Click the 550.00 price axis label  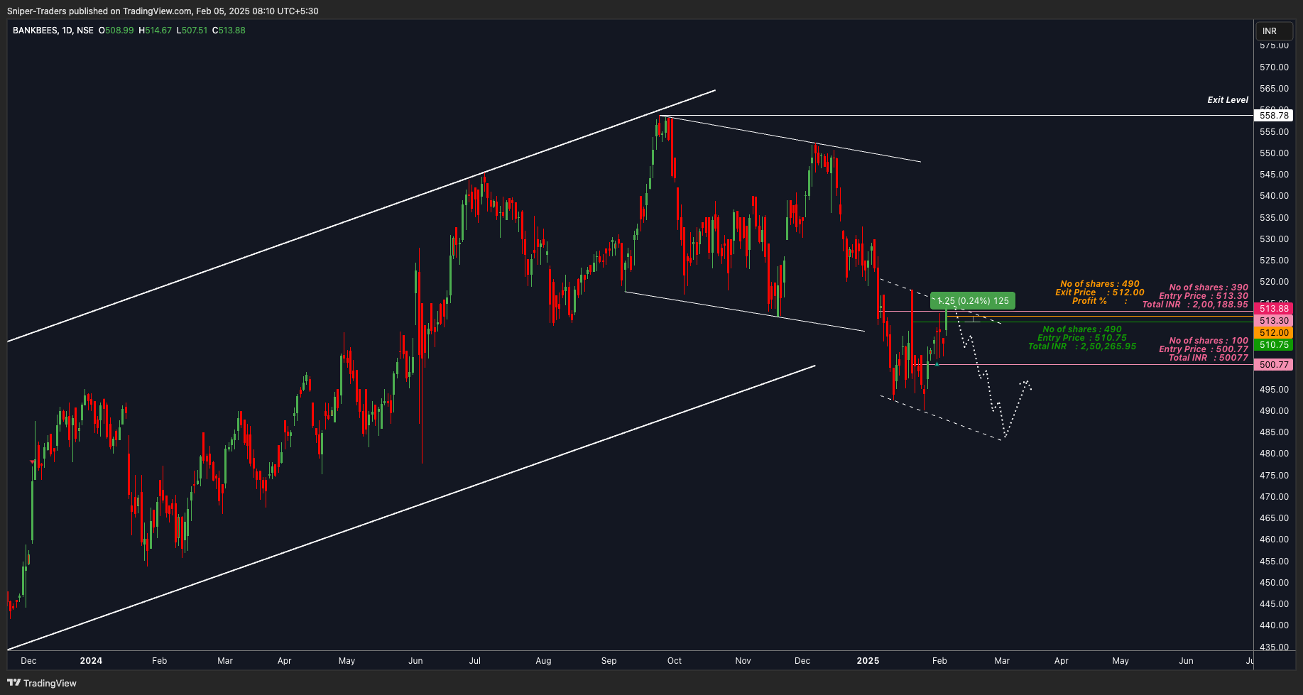[x=1274, y=153]
